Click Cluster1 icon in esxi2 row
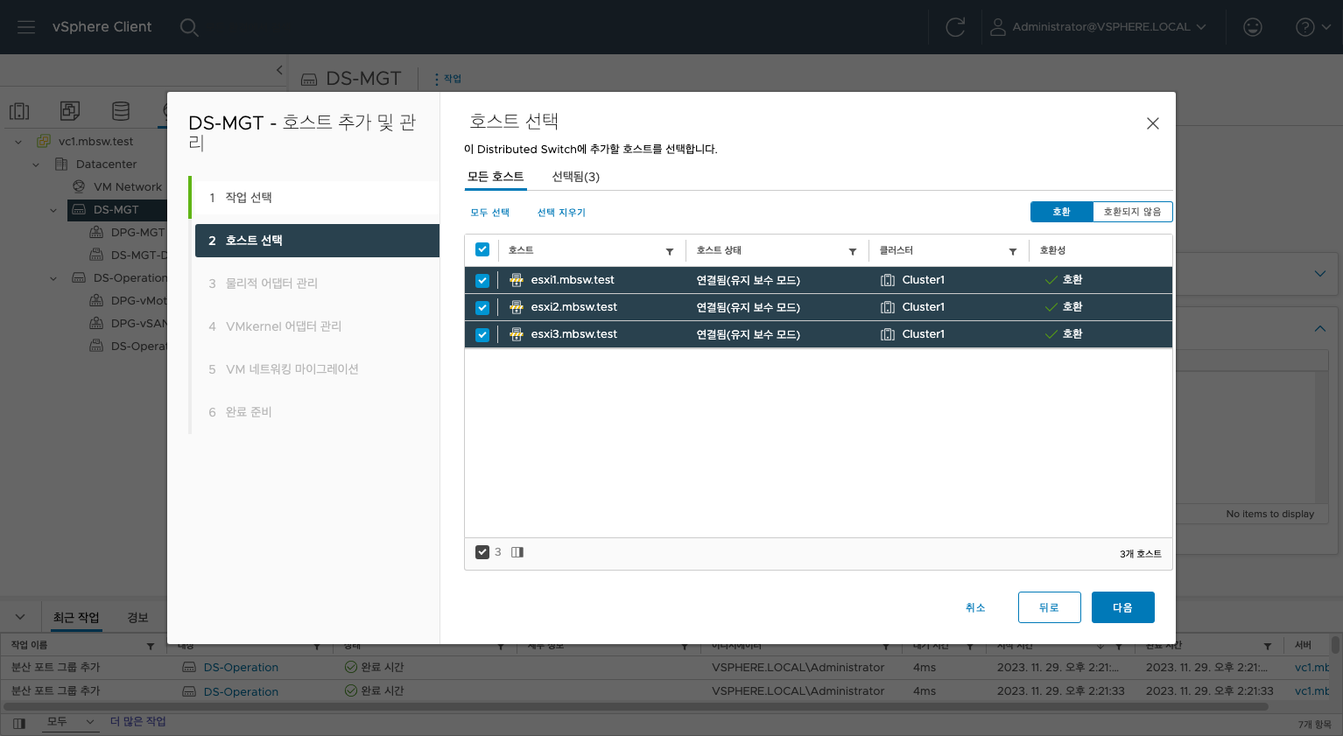 888,307
